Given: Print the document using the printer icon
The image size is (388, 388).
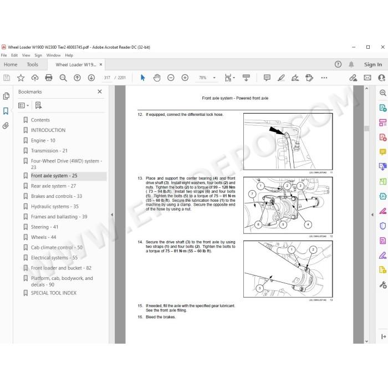Looking at the screenshot, I should 49,78.
